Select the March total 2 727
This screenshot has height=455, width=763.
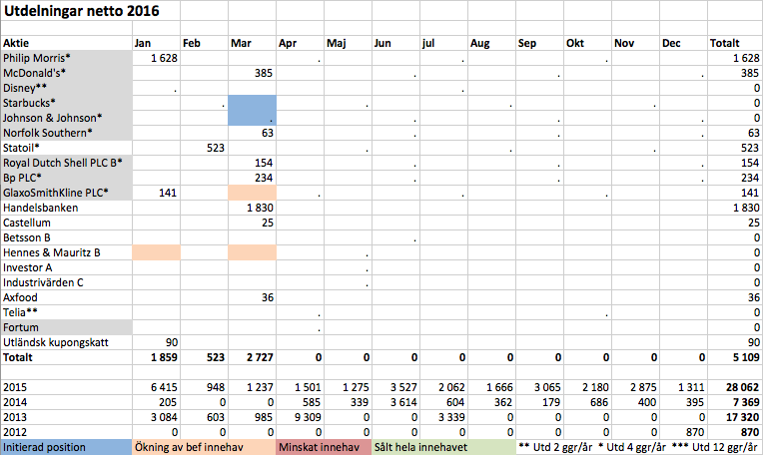pyautogui.click(x=252, y=357)
